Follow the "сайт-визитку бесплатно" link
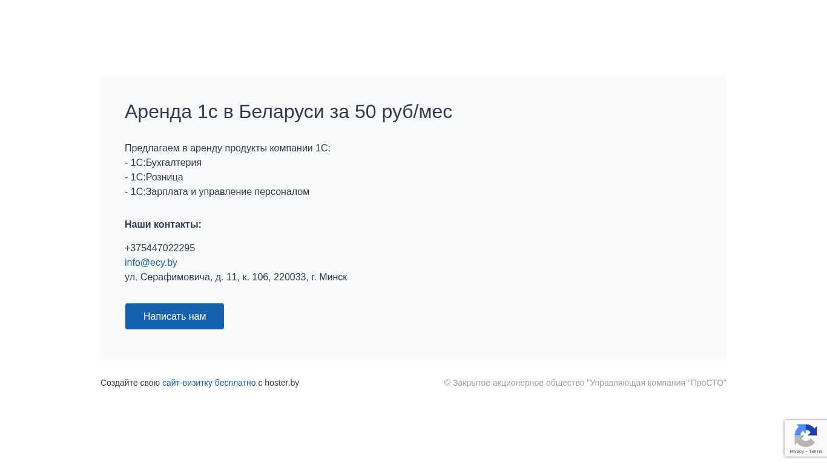This screenshot has height=465, width=827. 209,383
